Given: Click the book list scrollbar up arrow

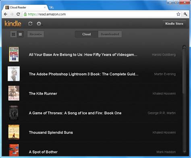Looking at the screenshot, I should point(184,47).
